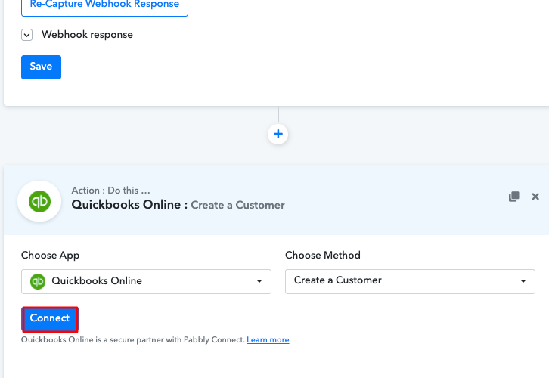
Task: Remove the Quickbooks action step with X
Action: pyautogui.click(x=535, y=197)
